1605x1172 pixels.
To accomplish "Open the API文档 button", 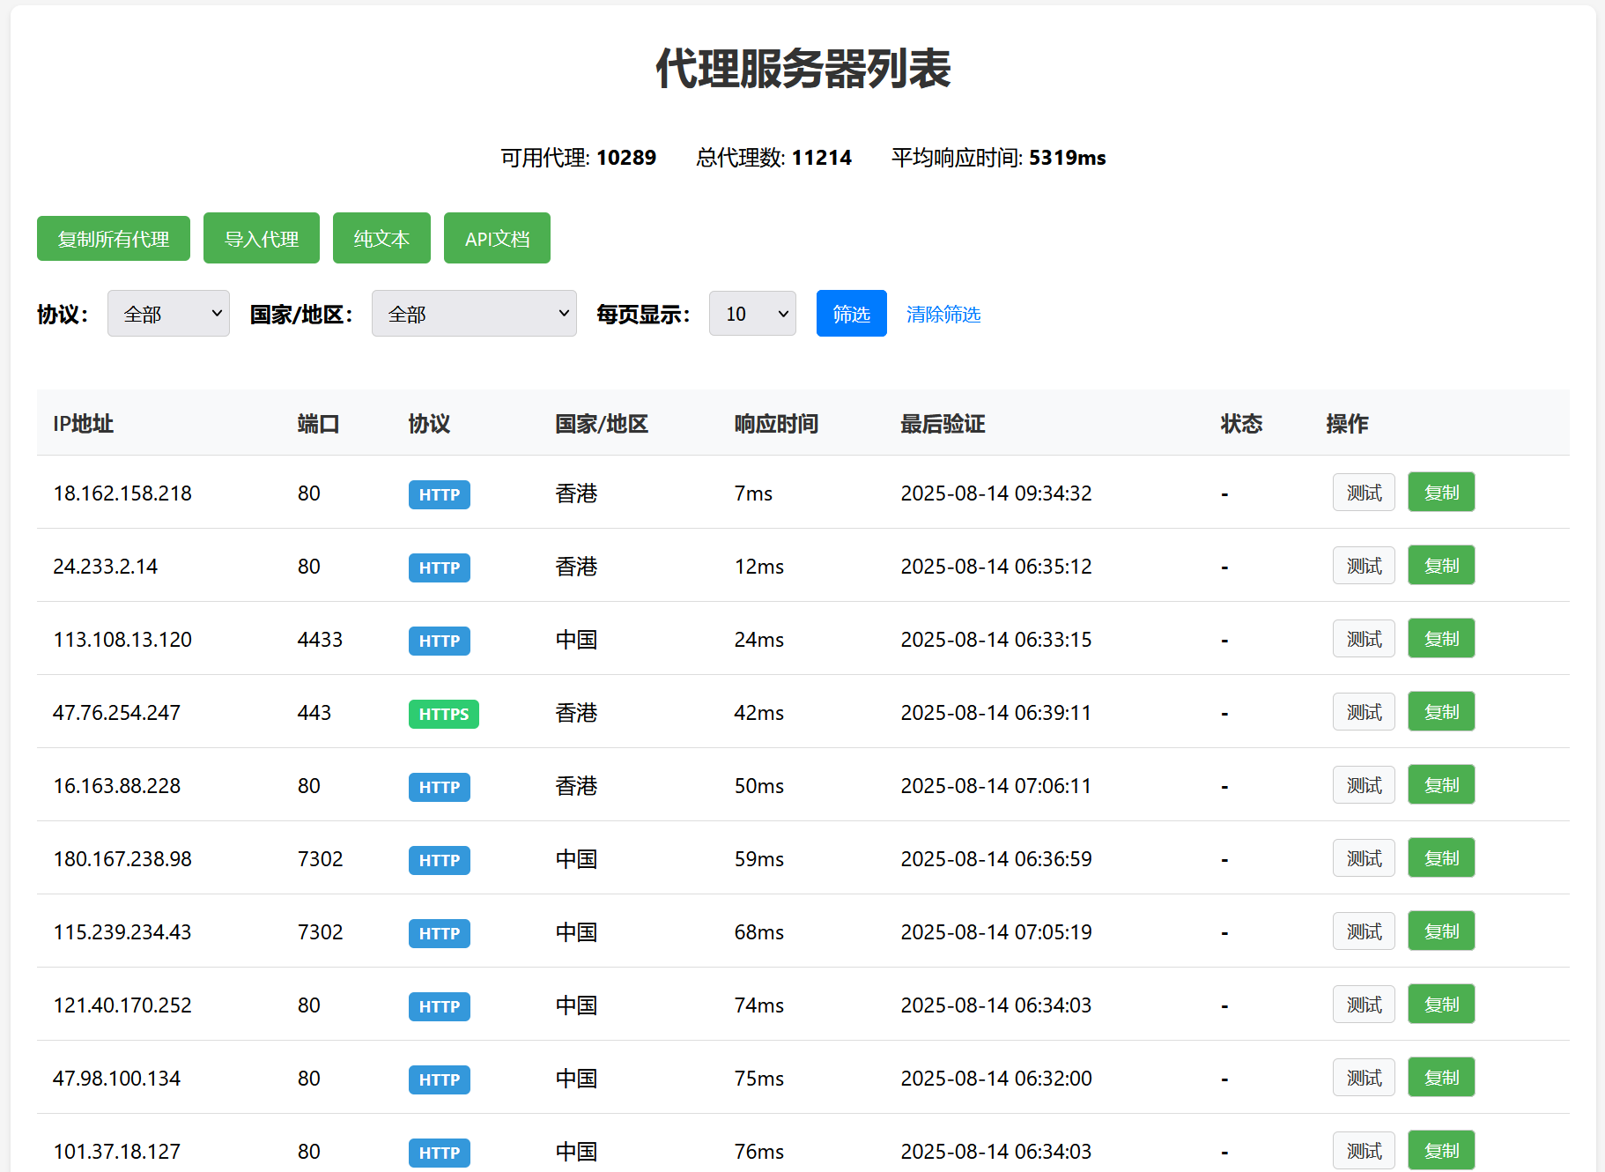I will (x=497, y=238).
